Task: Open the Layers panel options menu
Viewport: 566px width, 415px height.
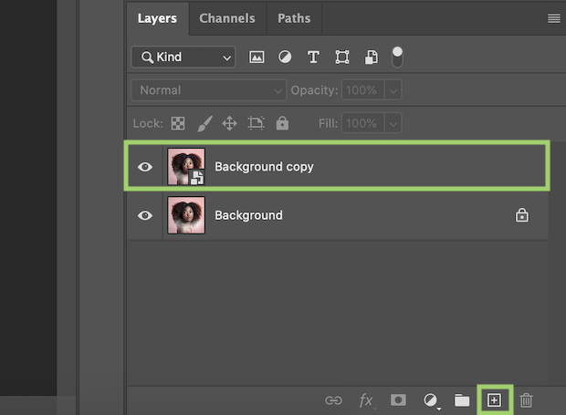Action: click(x=554, y=18)
